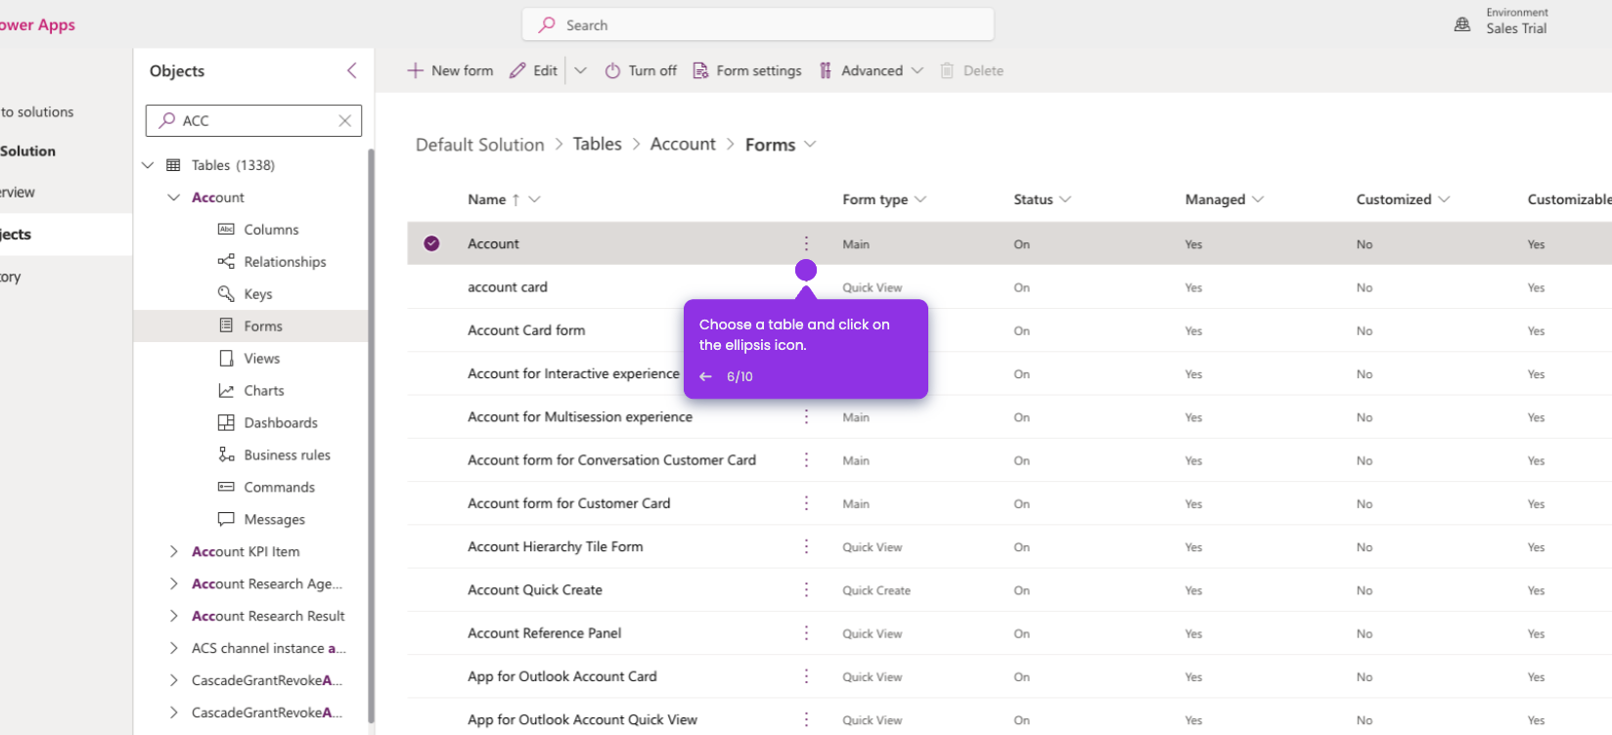
Task: Expand the ACS channel instance node
Action: tap(174, 649)
